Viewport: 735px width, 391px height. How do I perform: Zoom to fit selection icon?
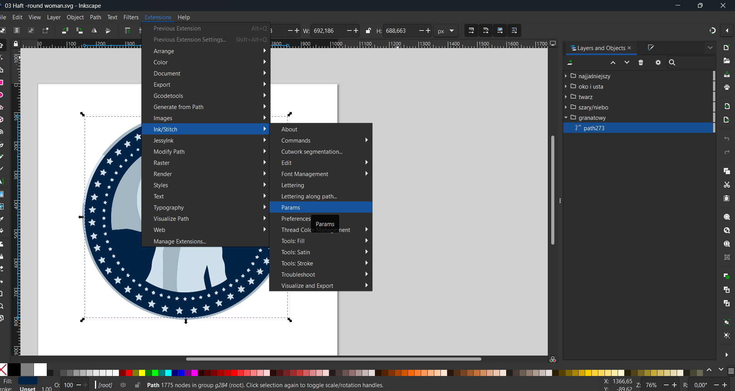tap(727, 217)
